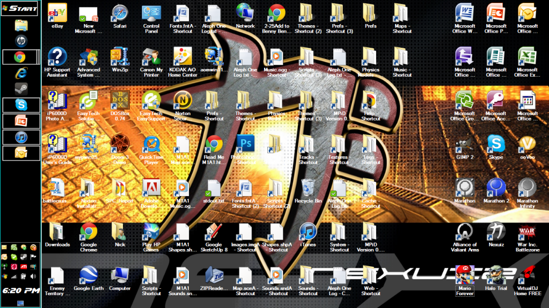Open Google SketchUp 8 icon
549x308 pixels.
(214, 237)
